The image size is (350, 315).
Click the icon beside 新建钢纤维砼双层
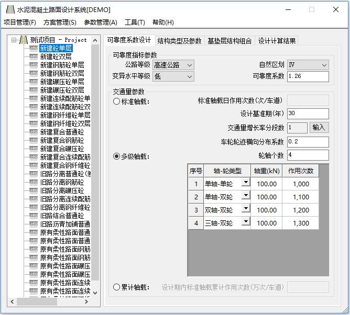pos(34,123)
